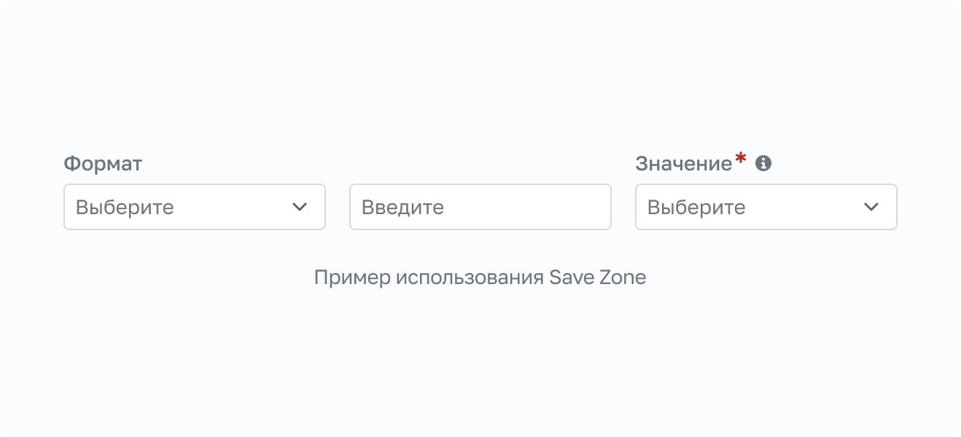Click the caption Пример использования Save Zone
The height and width of the screenshot is (437, 961).
tap(480, 277)
